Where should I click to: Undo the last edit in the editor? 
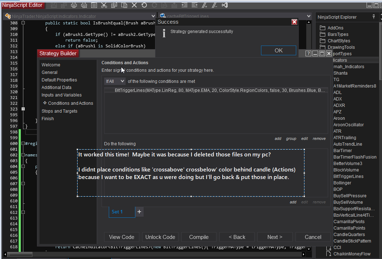144,5
